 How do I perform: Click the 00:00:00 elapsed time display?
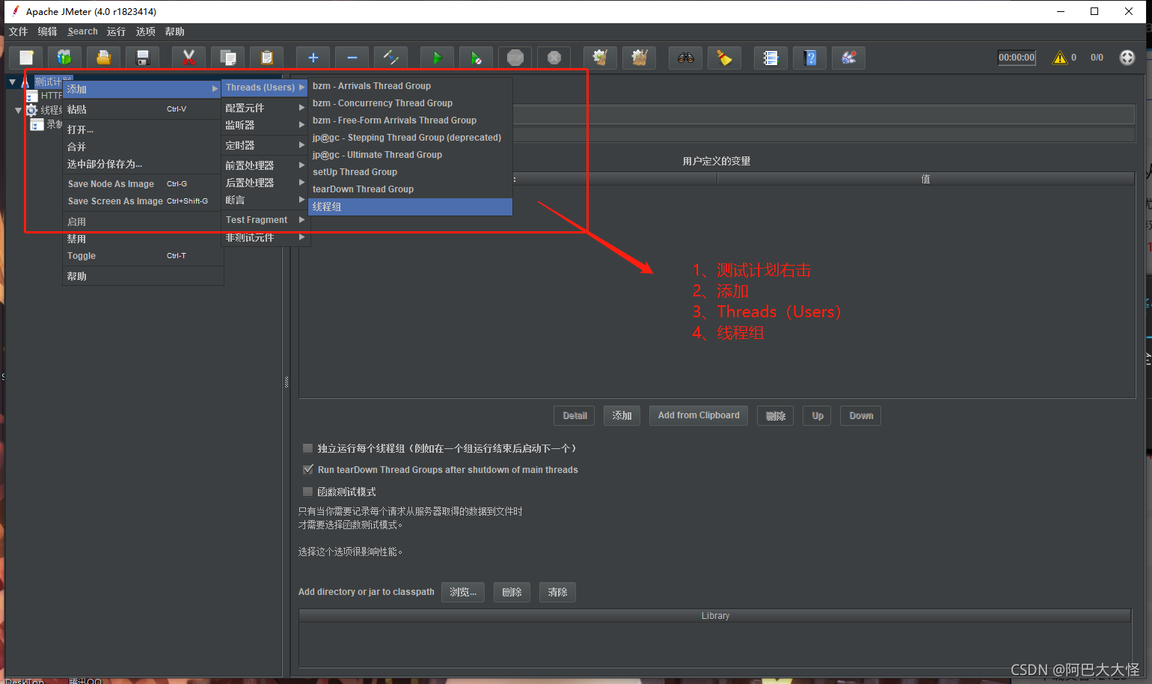click(x=1017, y=58)
